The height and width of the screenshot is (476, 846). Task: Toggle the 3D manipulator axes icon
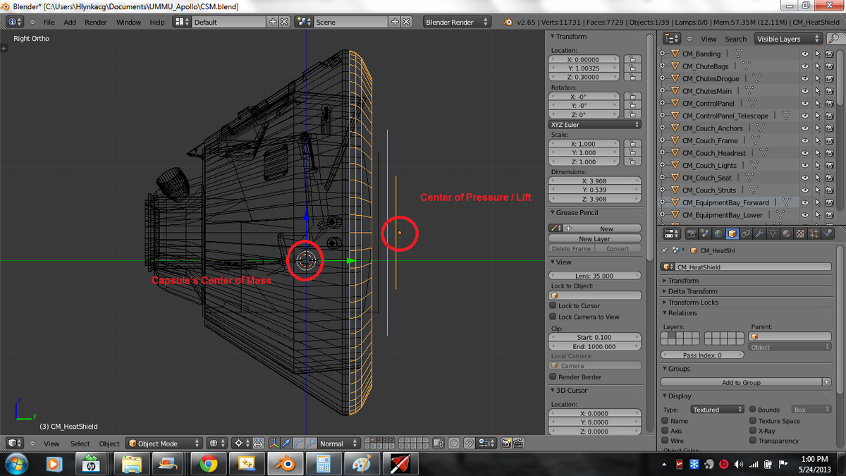point(274,444)
